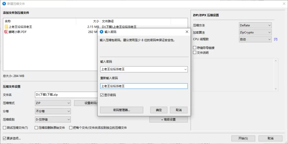Image resolution: width=288 pixels, height=144 pixels.
Task: Click the 文件名 path field
Action: pyautogui.click(x=66, y=95)
